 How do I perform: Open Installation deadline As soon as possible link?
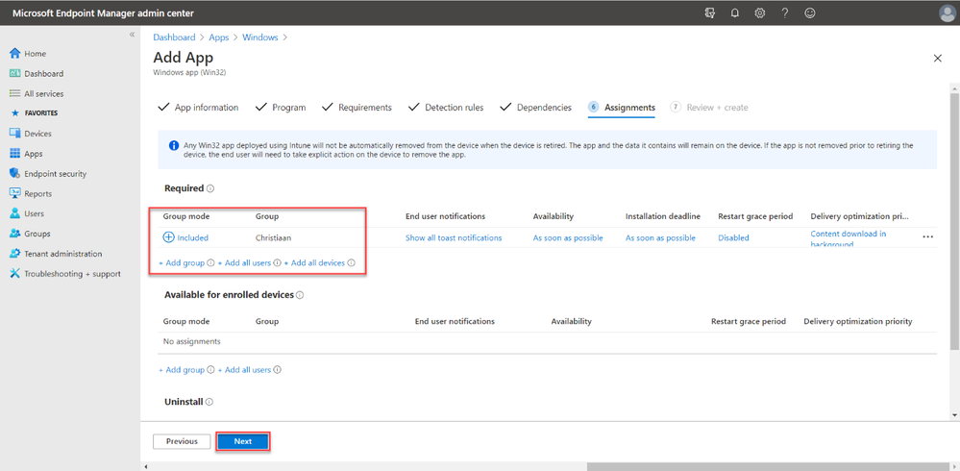coord(660,237)
